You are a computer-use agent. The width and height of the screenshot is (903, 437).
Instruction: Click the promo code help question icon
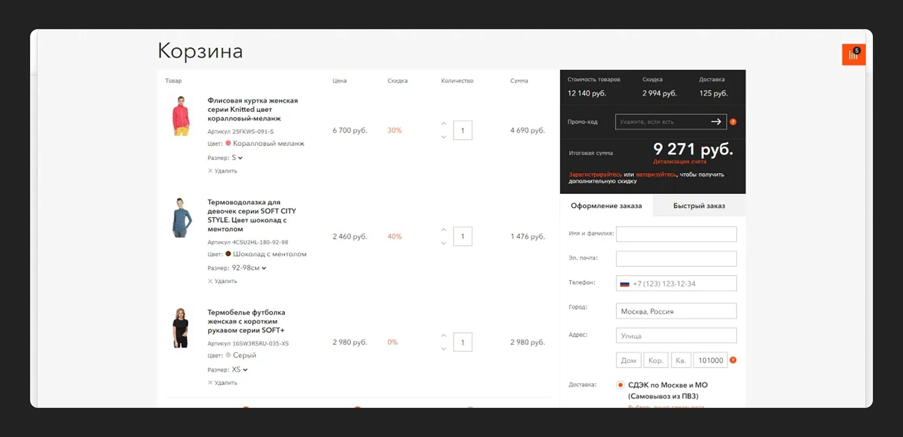tap(733, 122)
